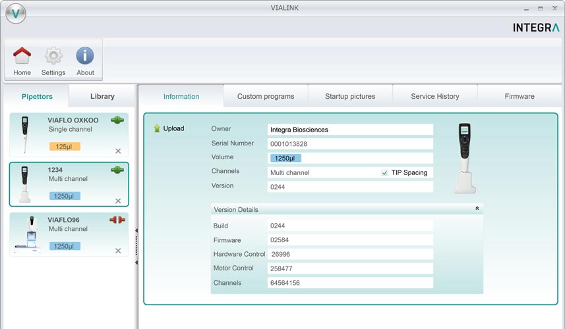Open Settings via the gear icon
This screenshot has width=565, height=329.
(53, 56)
